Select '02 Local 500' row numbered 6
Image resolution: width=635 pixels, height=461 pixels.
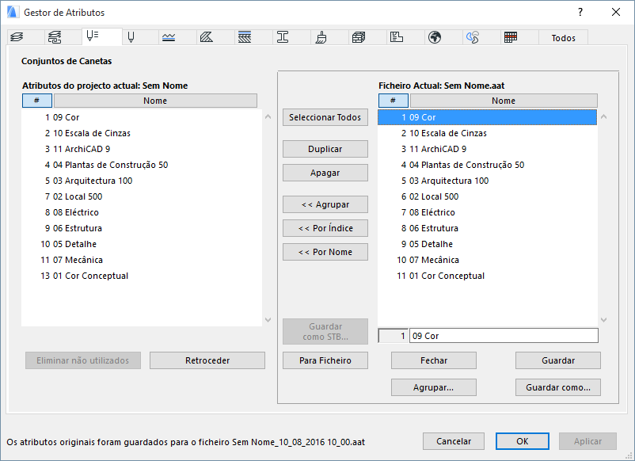pyautogui.click(x=487, y=196)
